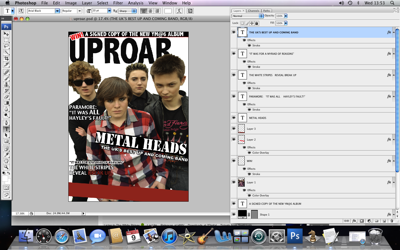Viewport: 400px width, 250px height.
Task: Click the Add layer mask icon
Action: [361, 221]
